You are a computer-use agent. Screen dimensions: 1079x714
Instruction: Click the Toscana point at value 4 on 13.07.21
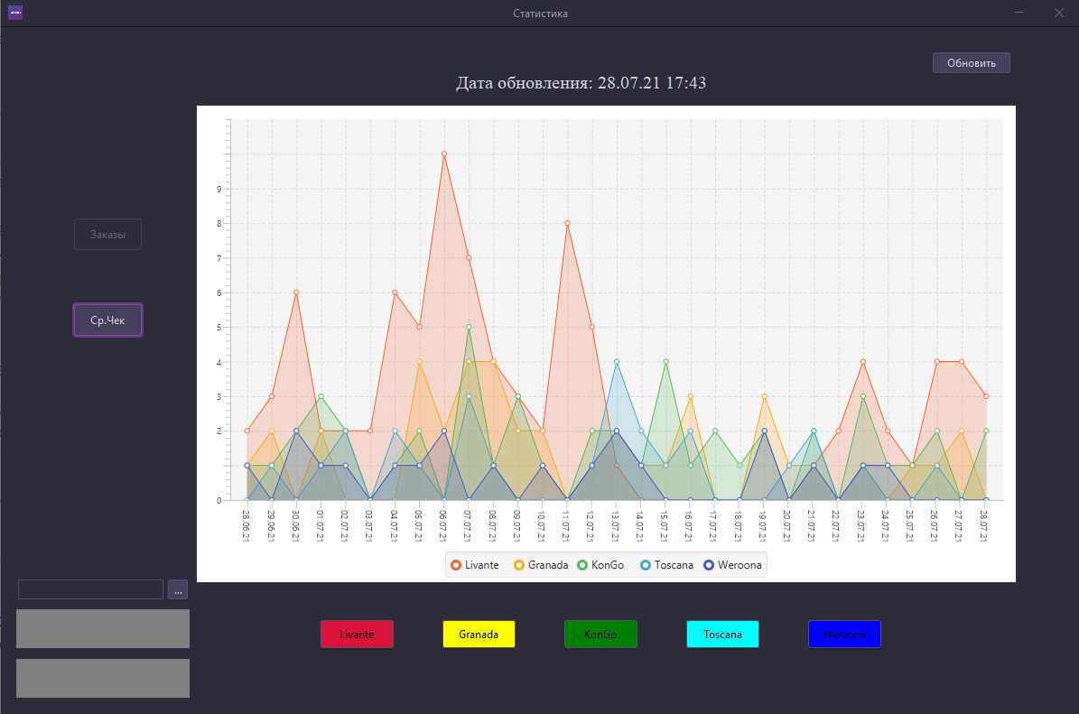(617, 362)
